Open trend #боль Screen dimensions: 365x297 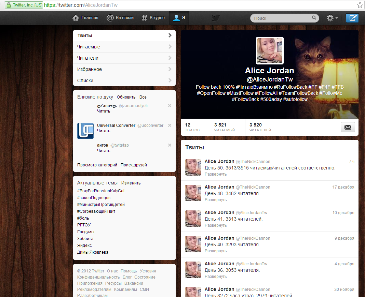tap(83, 218)
